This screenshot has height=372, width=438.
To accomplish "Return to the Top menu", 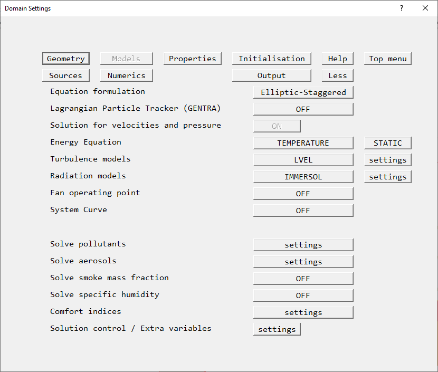I will pyautogui.click(x=387, y=59).
